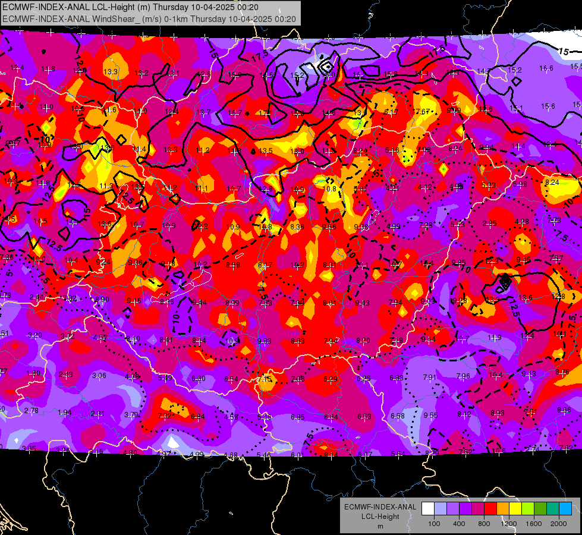The width and height of the screenshot is (582, 535).
Task: Click the grid value 1.80
Action: pyautogui.click(x=33, y=373)
